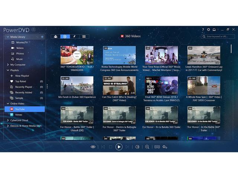Open Vimeo under Online Video

pos(19,115)
